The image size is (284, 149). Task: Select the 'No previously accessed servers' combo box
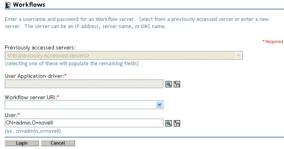[123, 55]
